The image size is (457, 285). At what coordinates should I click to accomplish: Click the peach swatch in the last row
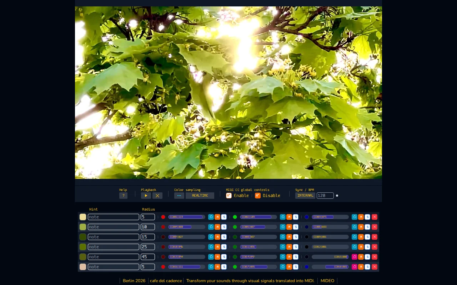pos(83,267)
